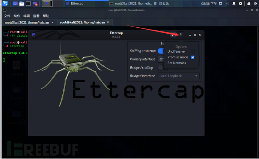Open the 回收站 taskbar entry
This screenshot has width=259, height=159.
[x=161, y=3]
